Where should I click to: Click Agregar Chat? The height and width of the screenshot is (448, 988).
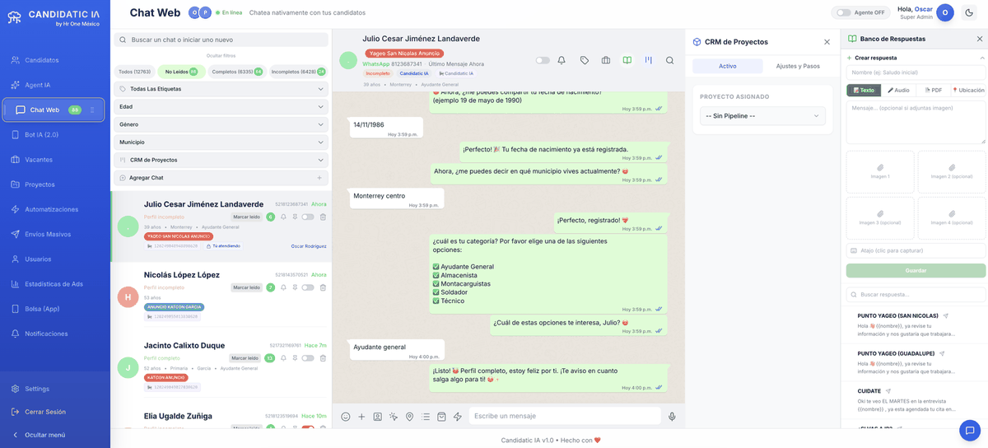click(221, 178)
